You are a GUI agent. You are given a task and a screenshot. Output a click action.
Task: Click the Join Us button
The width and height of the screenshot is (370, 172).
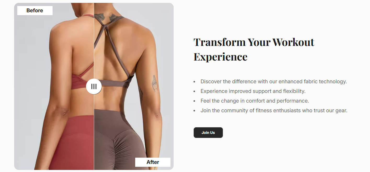coord(208,133)
